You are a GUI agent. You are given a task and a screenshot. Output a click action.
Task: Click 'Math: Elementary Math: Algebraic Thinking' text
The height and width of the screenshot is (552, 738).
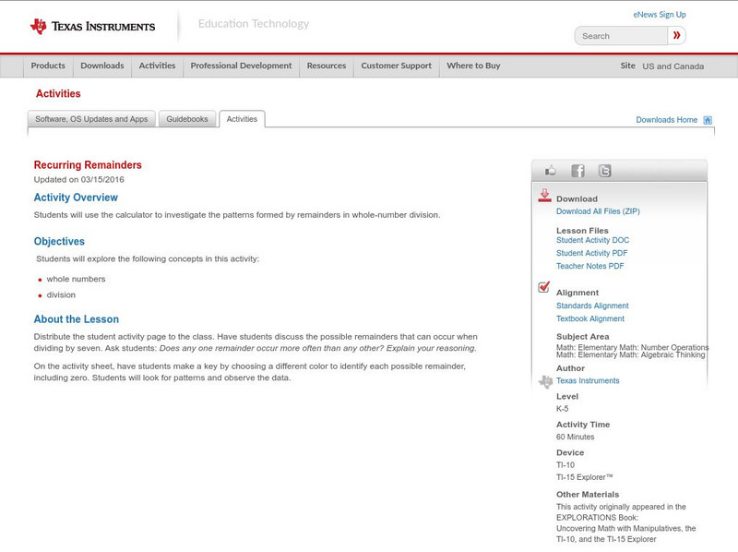click(x=631, y=354)
